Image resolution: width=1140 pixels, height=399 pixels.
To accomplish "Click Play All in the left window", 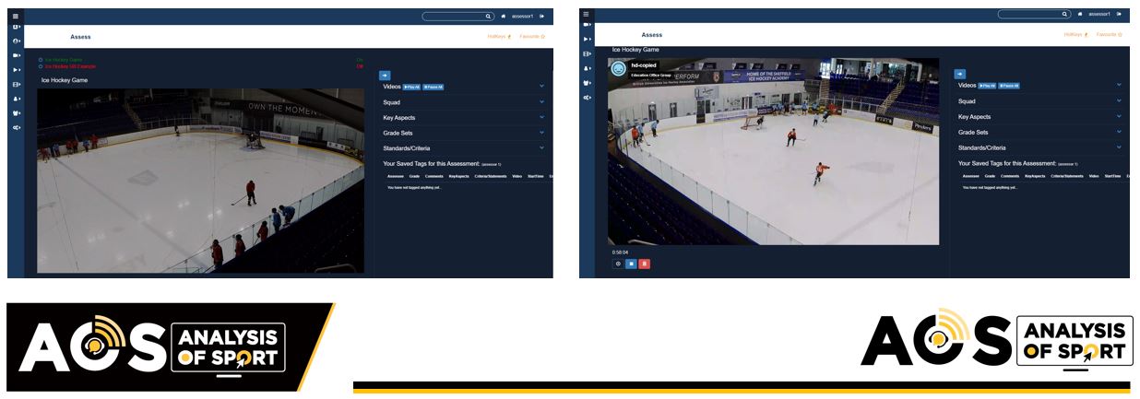I will pyautogui.click(x=411, y=87).
